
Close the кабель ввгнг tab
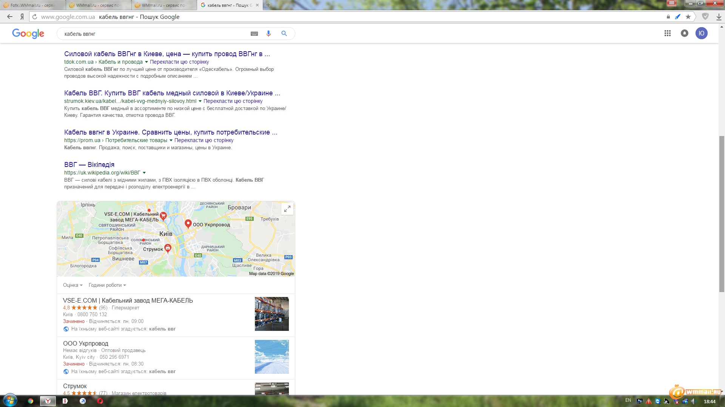tap(258, 5)
